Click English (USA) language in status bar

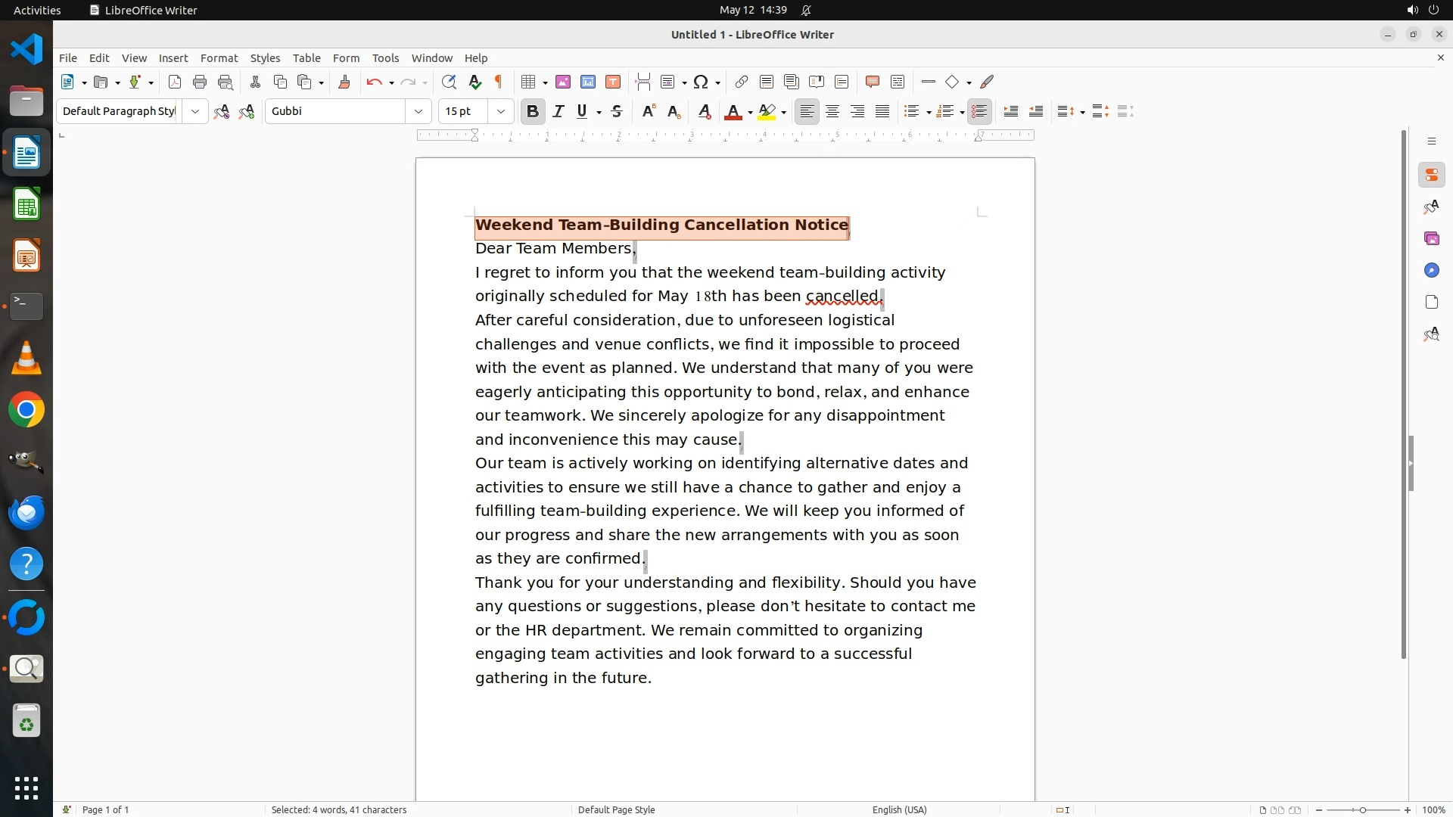point(899,809)
